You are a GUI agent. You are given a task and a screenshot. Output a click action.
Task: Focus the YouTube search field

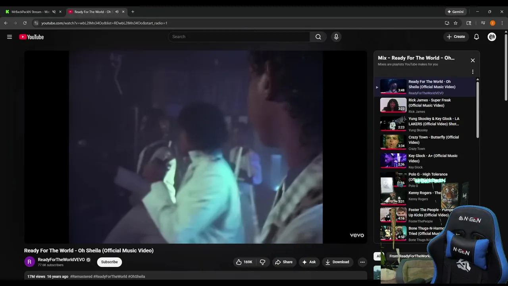coord(239,37)
